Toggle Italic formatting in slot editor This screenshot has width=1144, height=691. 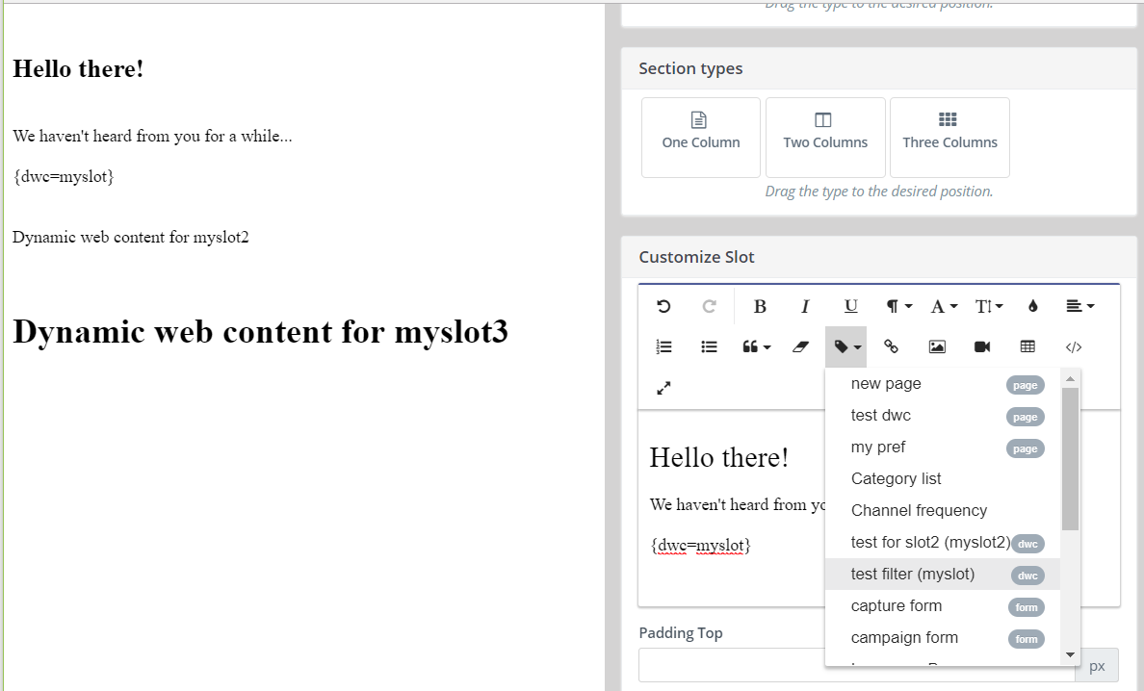click(x=805, y=307)
